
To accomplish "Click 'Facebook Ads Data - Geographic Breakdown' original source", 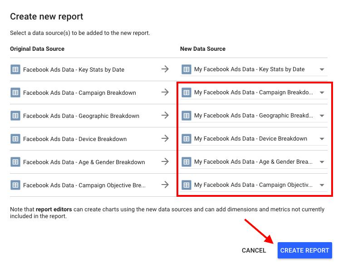I will pos(81,116).
